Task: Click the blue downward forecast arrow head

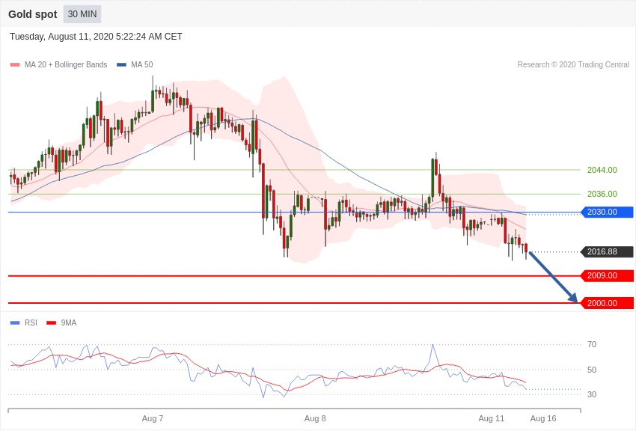Action: (x=573, y=299)
